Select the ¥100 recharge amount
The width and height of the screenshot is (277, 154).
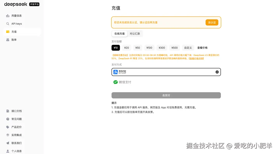(149, 47)
